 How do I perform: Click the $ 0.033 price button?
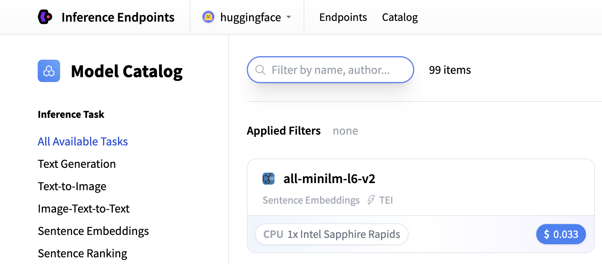point(561,234)
